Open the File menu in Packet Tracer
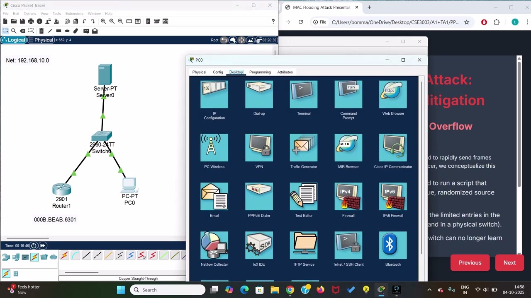The width and height of the screenshot is (531, 298). tap(6, 14)
